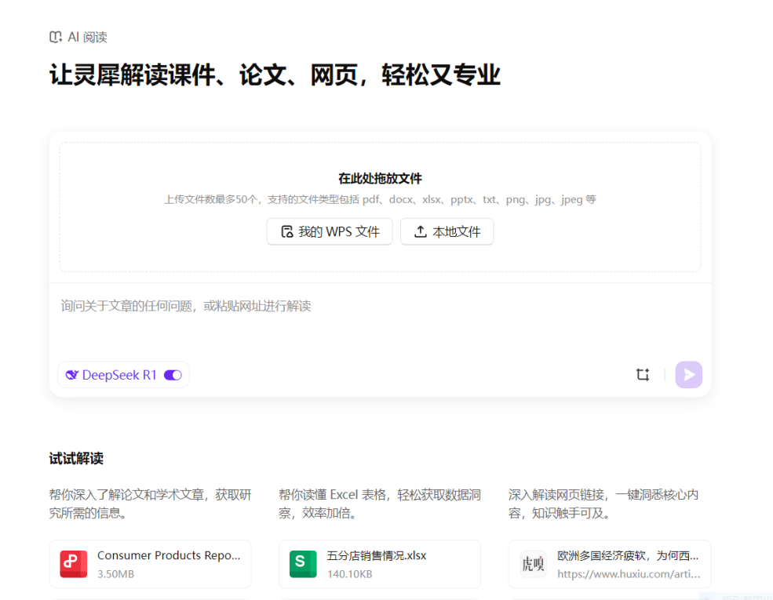Open the 五分店销售情况.xlsx sample
Viewport: 773px width, 600px height.
pos(377,555)
